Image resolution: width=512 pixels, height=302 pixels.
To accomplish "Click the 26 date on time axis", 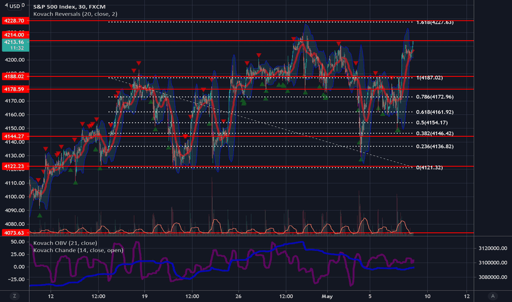I will click(x=238, y=297).
